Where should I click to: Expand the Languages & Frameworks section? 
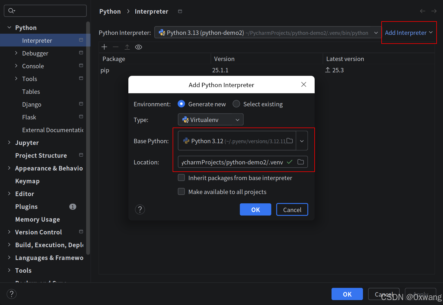click(9, 257)
